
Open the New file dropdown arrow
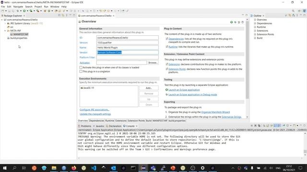pos(6,11)
